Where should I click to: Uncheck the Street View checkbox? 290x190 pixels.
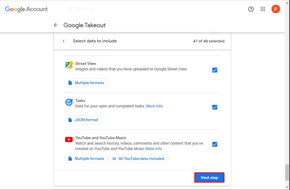point(214,70)
